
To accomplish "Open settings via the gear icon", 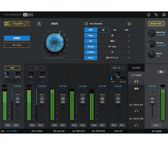I will coord(164,15).
